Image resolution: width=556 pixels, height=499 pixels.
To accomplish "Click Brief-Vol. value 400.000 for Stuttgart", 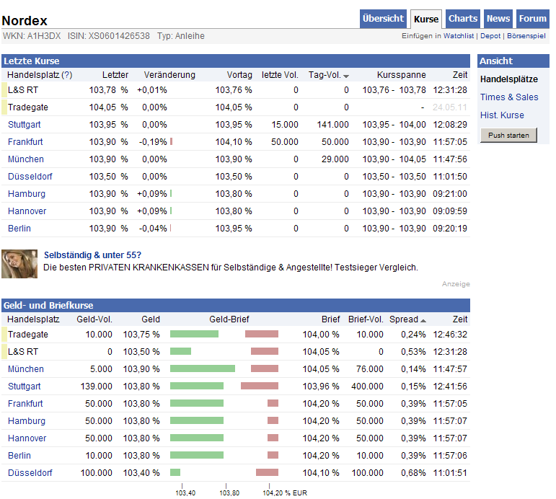I will pos(367,387).
